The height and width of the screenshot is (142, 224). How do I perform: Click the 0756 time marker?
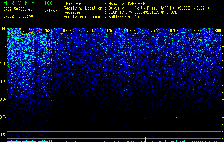(131, 31)
